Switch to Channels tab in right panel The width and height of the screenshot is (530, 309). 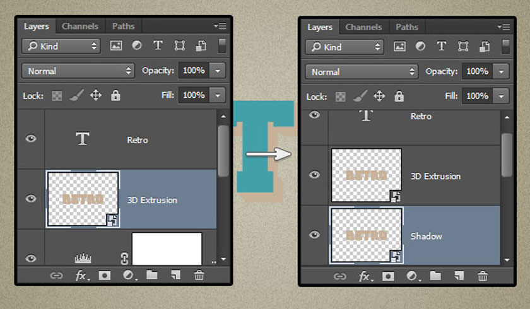[363, 27]
